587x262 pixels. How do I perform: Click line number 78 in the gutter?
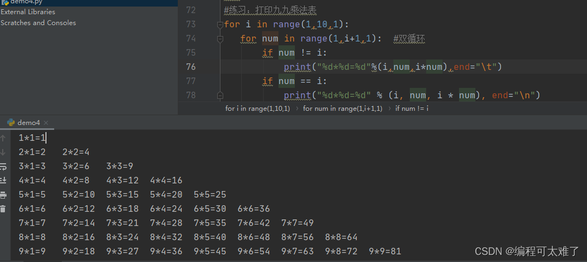[x=191, y=96]
